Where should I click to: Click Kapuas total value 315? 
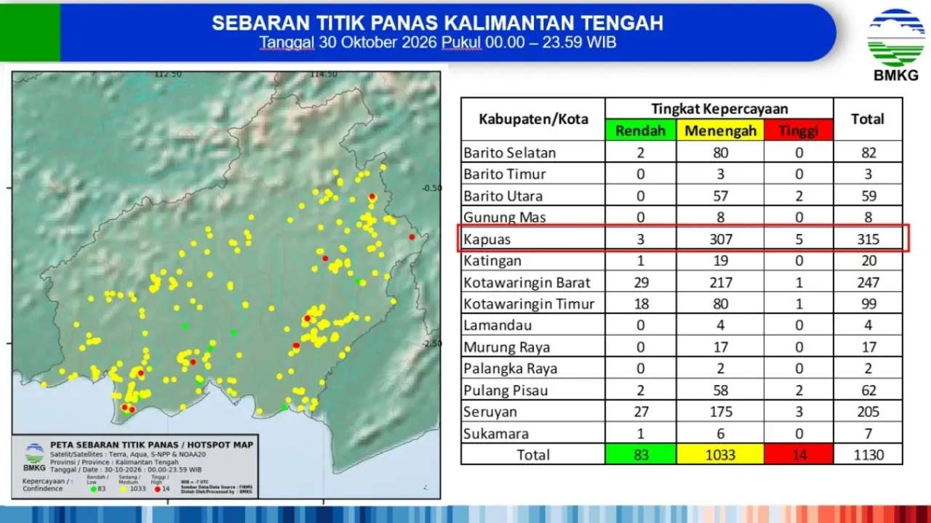[x=868, y=239]
